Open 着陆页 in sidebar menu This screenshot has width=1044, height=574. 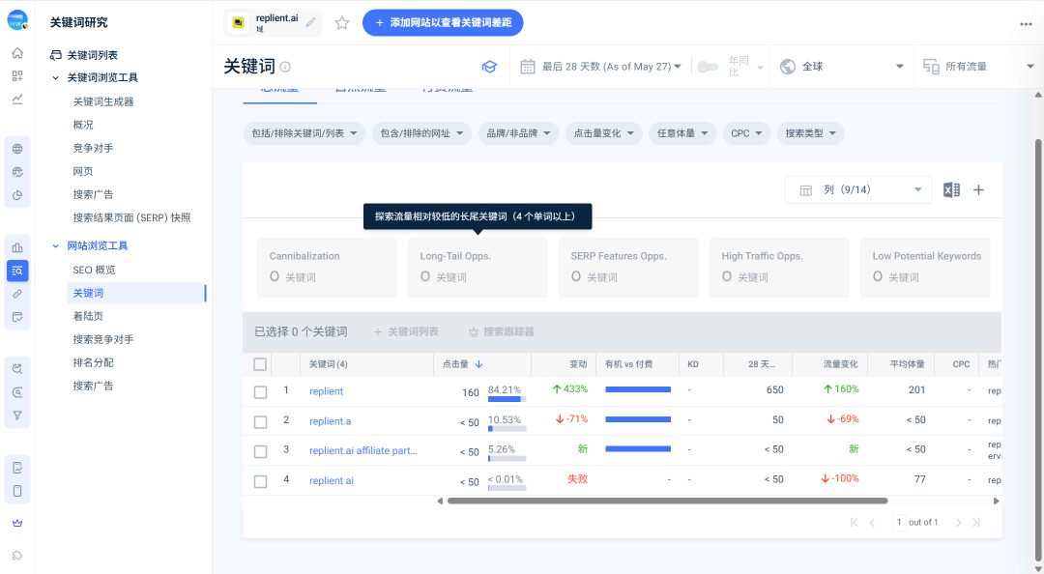pyautogui.click(x=88, y=316)
